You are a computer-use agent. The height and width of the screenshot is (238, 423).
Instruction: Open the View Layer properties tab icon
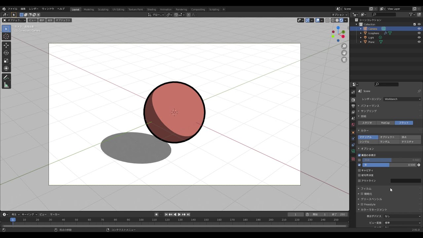(353, 112)
